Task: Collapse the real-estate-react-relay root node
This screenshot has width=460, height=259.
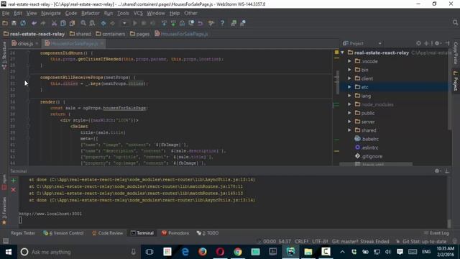Action: coord(342,53)
